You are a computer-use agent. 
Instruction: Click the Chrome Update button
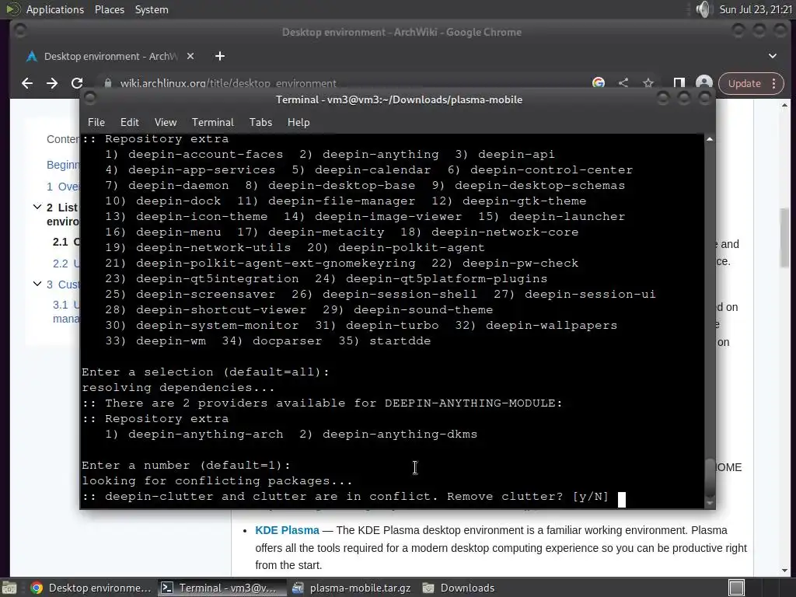(x=744, y=84)
